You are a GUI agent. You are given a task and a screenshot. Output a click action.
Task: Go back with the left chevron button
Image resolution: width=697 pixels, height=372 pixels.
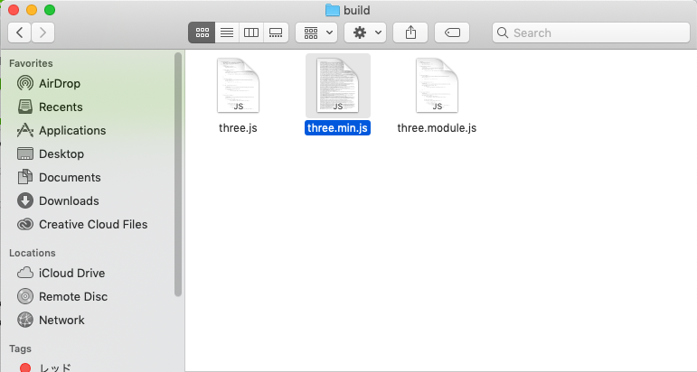[20, 33]
